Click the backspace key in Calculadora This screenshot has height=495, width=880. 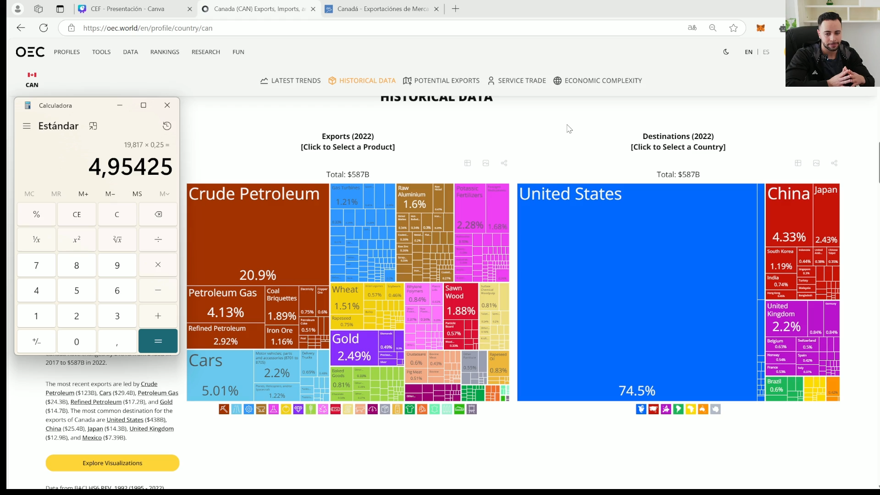click(158, 214)
